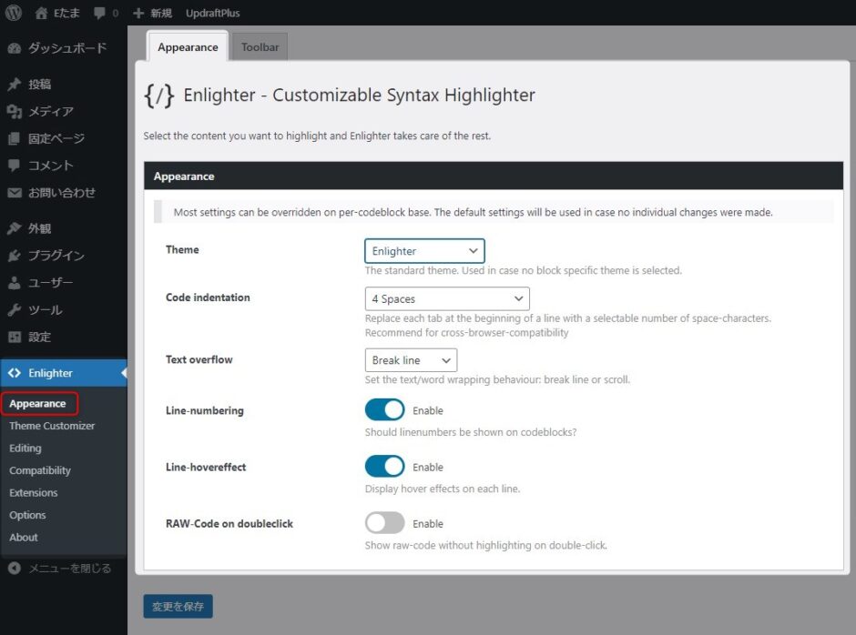
Task: Open the comments bubble icon in admin bar
Action: (99, 13)
